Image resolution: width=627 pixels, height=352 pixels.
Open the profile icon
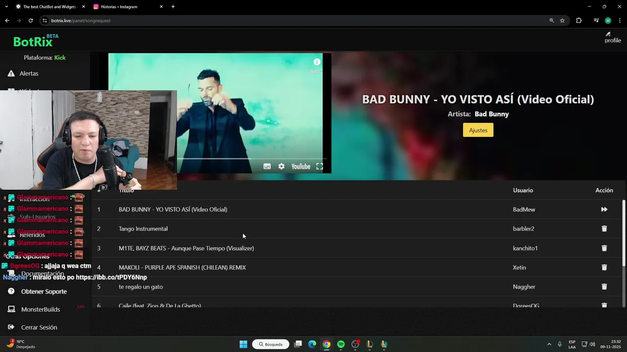[613, 38]
